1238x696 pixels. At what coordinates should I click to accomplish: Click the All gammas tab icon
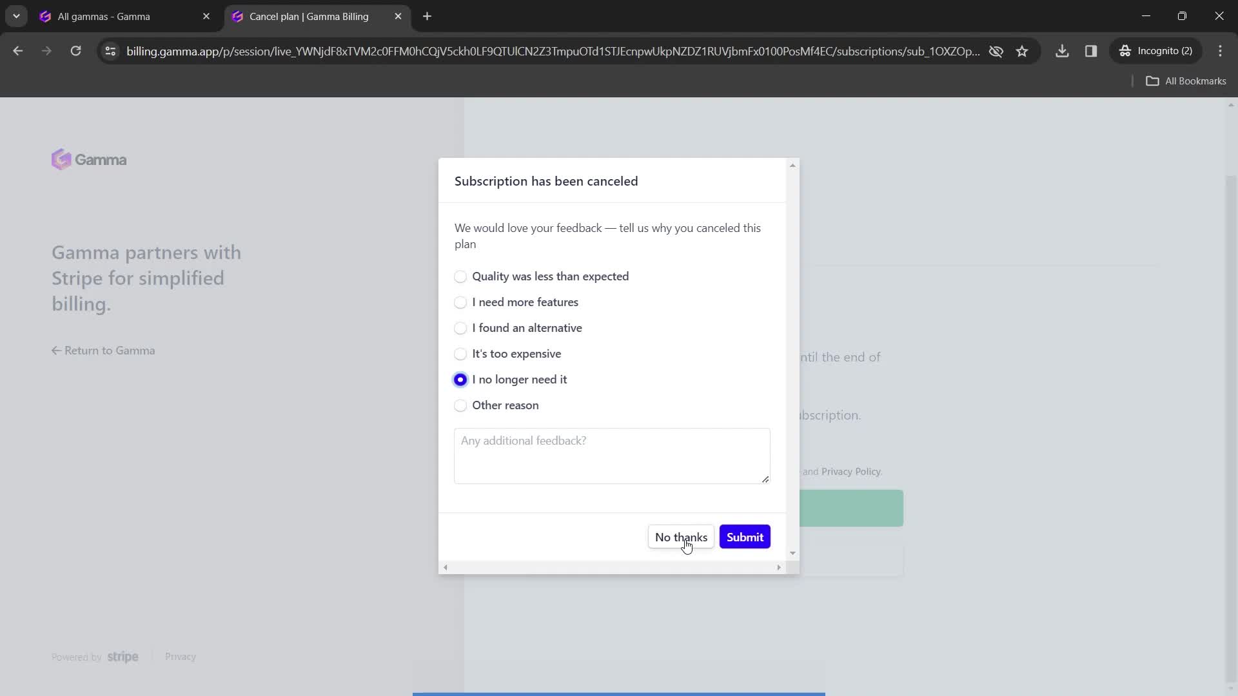(46, 17)
